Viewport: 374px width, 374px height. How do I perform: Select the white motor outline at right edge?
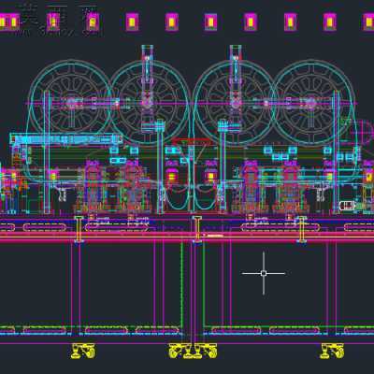tap(347, 206)
